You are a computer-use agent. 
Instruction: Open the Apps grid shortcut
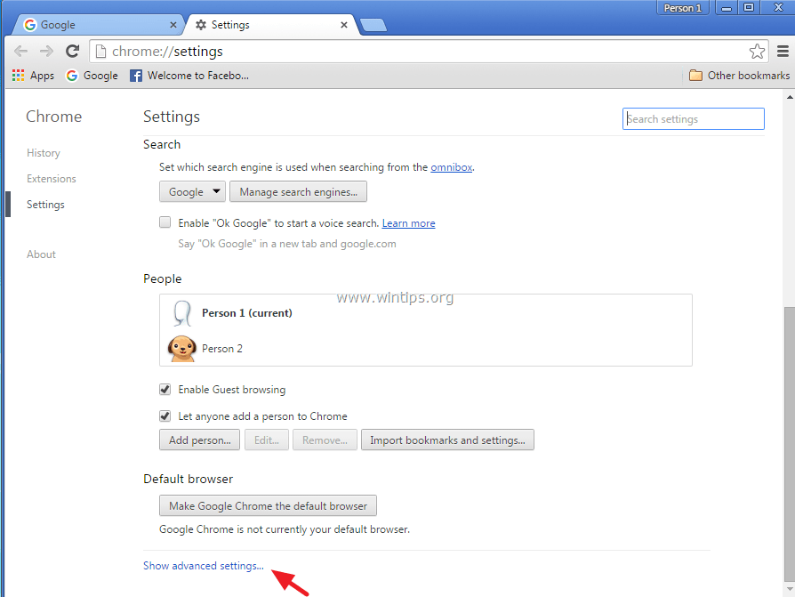tap(33, 76)
